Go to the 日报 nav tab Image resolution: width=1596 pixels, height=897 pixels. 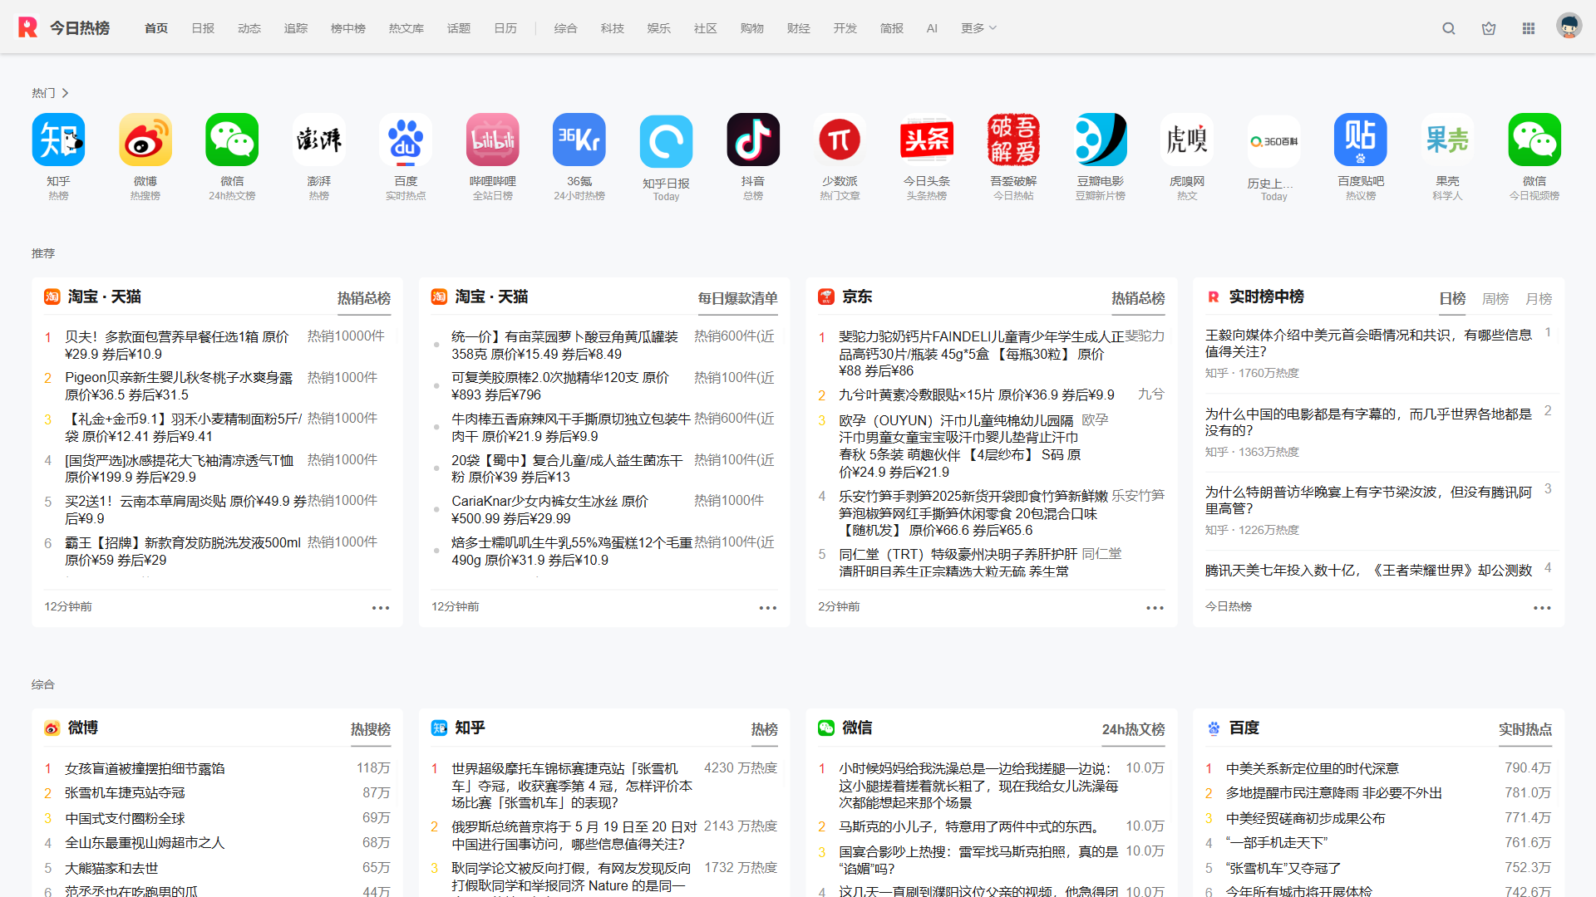pos(203,28)
